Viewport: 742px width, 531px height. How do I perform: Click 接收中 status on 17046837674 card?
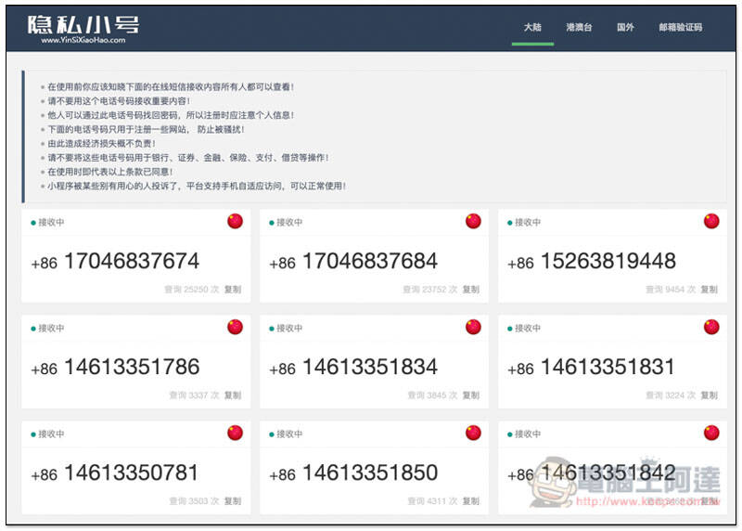[x=48, y=222]
